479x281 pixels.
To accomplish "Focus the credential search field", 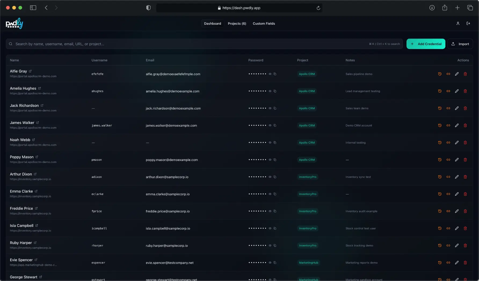I will [204, 44].
